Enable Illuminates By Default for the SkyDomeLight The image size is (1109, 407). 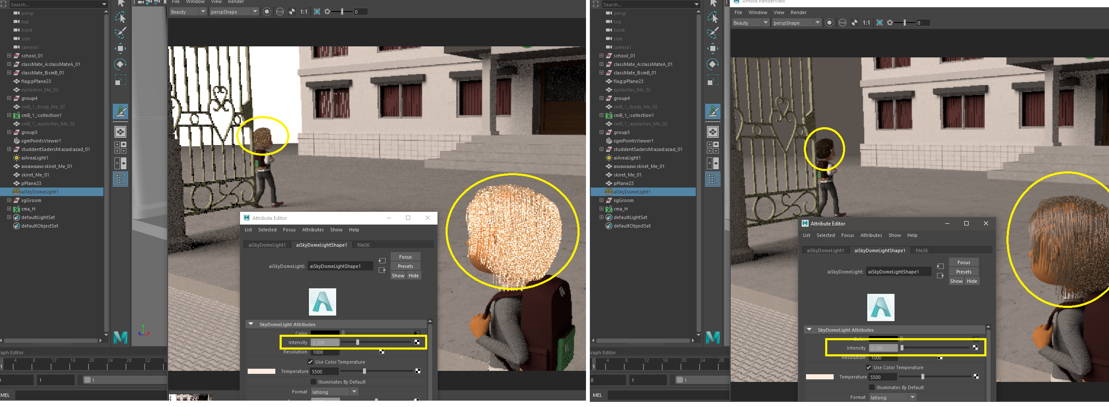point(313,381)
